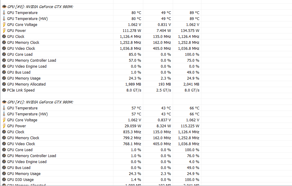This screenshot has height=186, width=292.
Task: Click lightning icon for GPU #0 GPU Power
Action: point(4,30)
